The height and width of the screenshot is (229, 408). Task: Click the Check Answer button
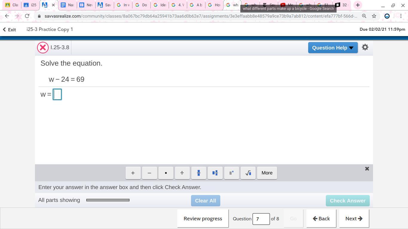coord(347,201)
